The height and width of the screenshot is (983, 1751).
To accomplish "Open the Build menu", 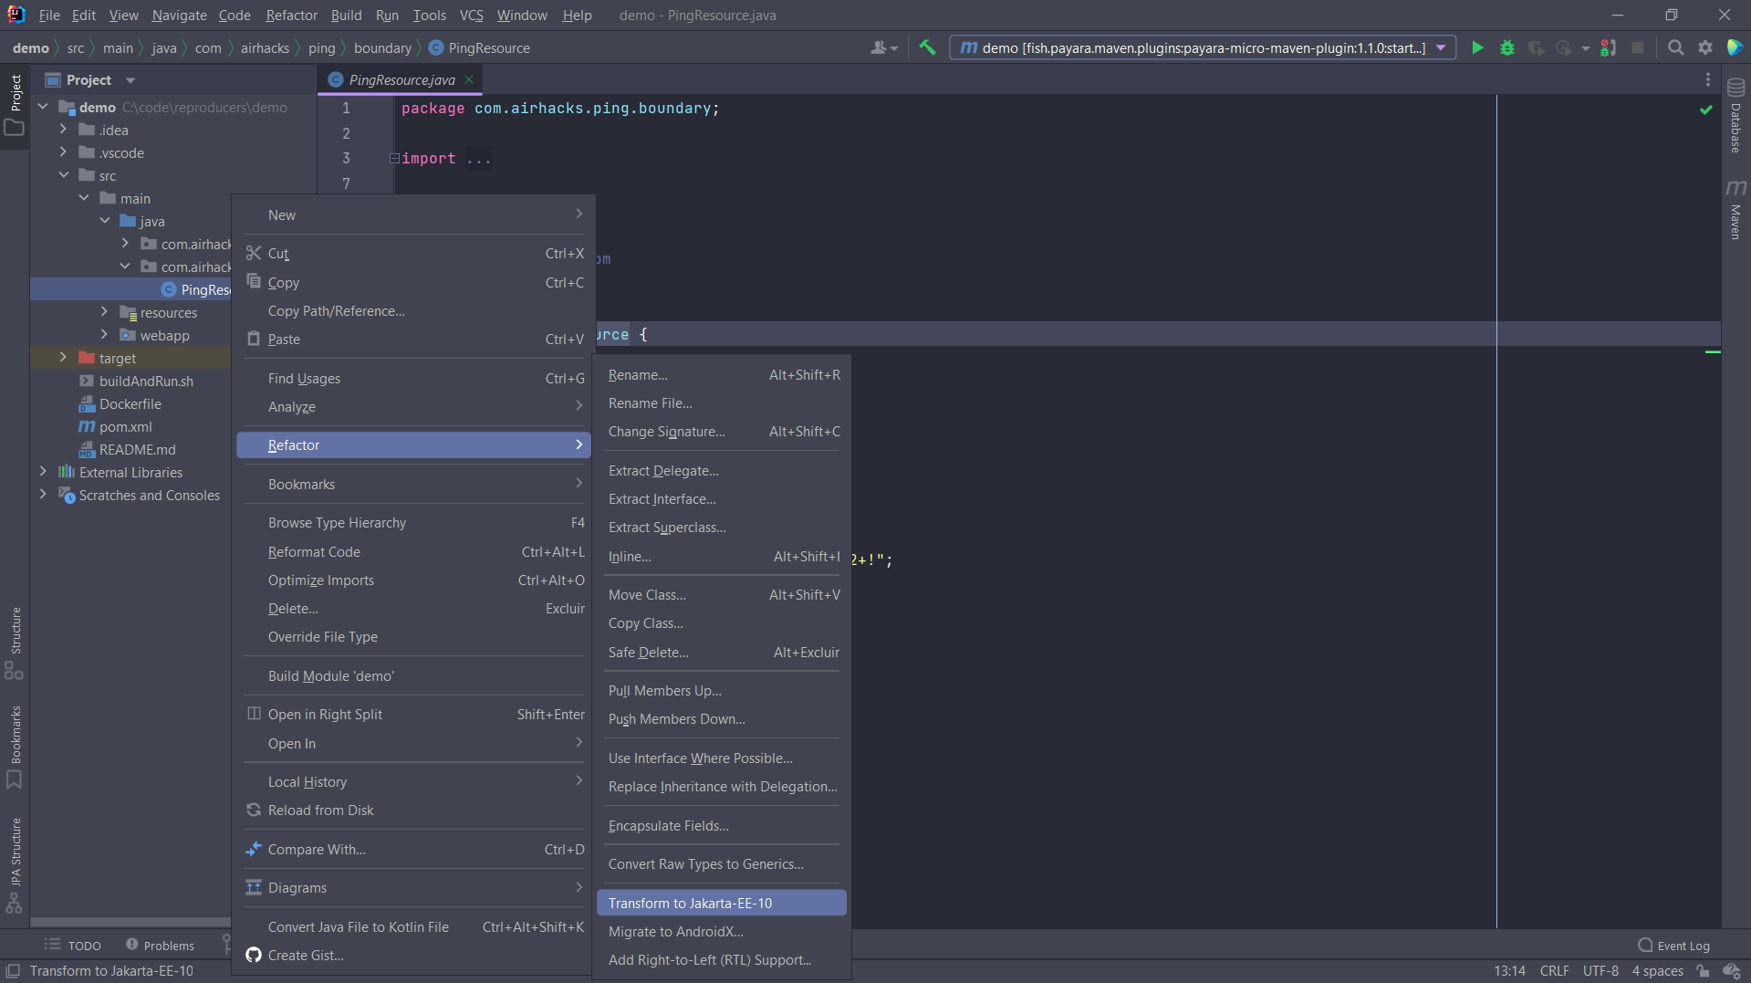I will tap(345, 15).
